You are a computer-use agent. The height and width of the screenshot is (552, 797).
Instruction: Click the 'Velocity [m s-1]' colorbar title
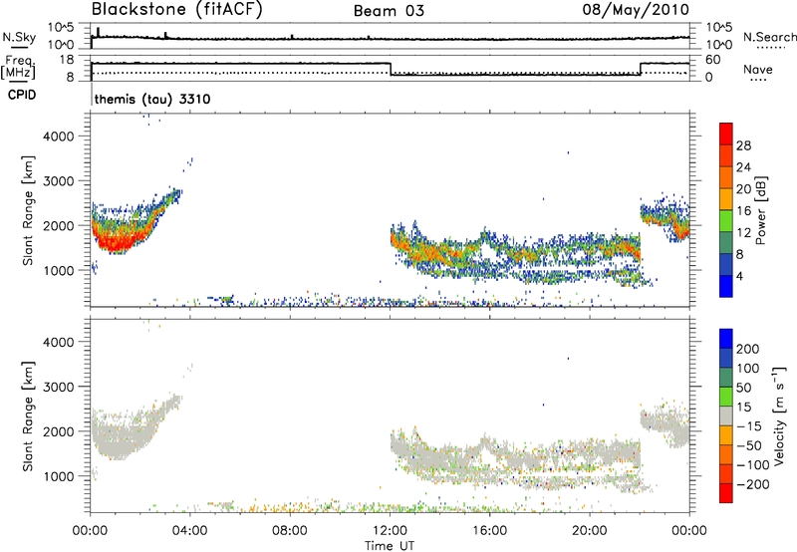click(x=779, y=415)
